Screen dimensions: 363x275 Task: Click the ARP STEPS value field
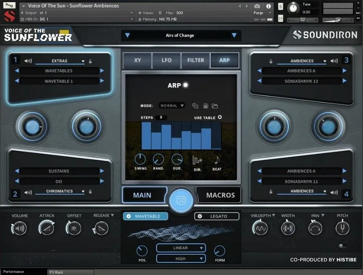tap(161, 117)
